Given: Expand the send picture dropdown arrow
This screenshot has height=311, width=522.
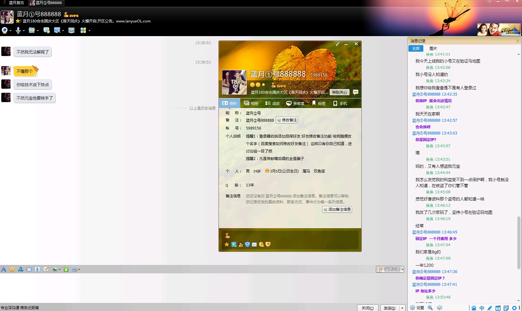Looking at the screenshot, I should tap(59, 270).
